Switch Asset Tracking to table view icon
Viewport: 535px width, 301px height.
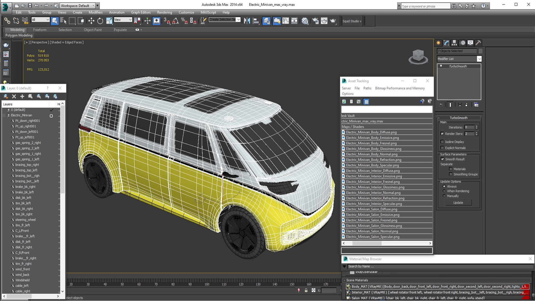[x=366, y=102]
